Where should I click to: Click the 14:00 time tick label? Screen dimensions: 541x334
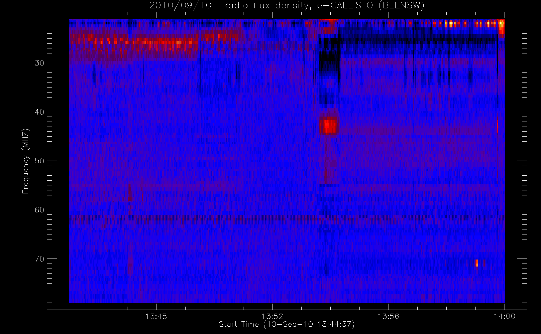tap(505, 316)
